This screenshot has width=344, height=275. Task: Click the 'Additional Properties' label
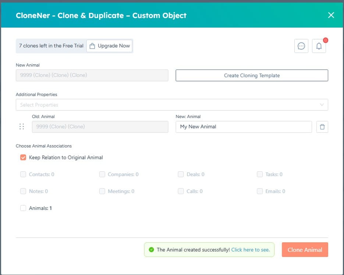[x=36, y=95]
